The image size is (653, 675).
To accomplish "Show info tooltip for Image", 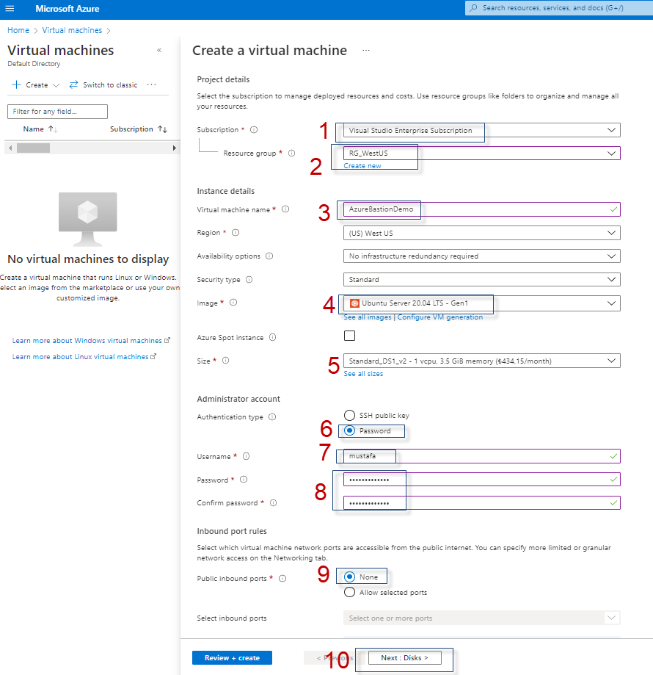I will coord(233,302).
